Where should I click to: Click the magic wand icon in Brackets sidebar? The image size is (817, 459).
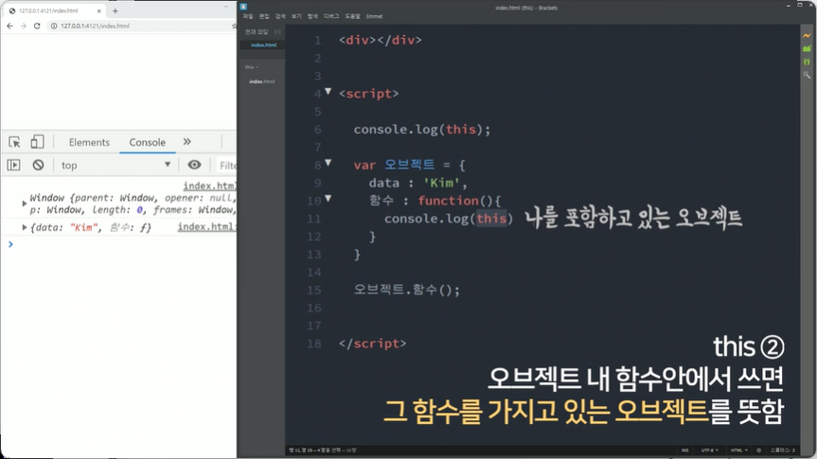[x=807, y=75]
